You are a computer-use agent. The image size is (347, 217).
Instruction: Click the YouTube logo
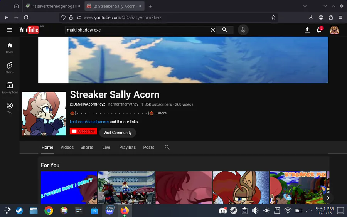click(x=29, y=30)
